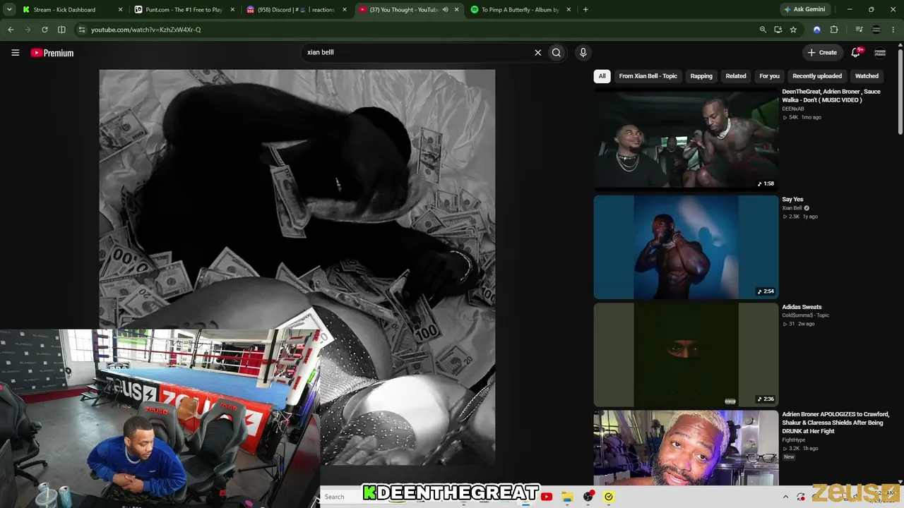Mute the You Thought YouTube tab
This screenshot has height=508, width=904.
(445, 10)
